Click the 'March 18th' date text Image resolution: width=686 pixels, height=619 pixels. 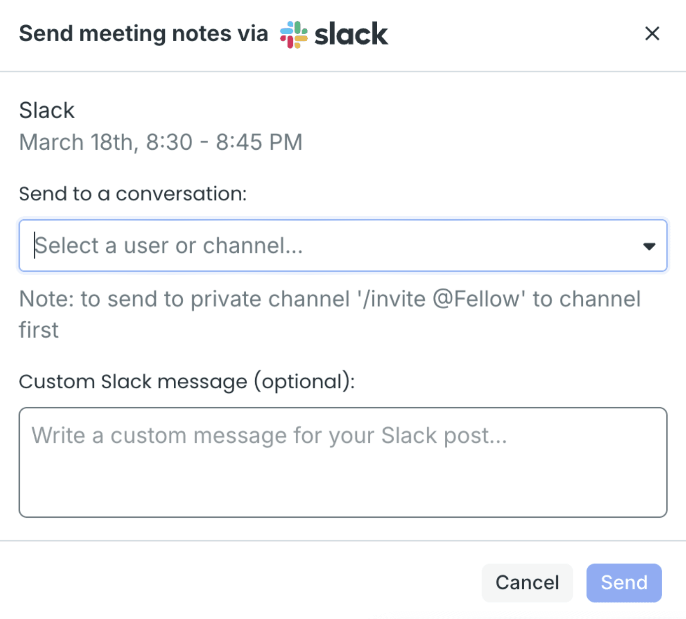click(x=76, y=142)
